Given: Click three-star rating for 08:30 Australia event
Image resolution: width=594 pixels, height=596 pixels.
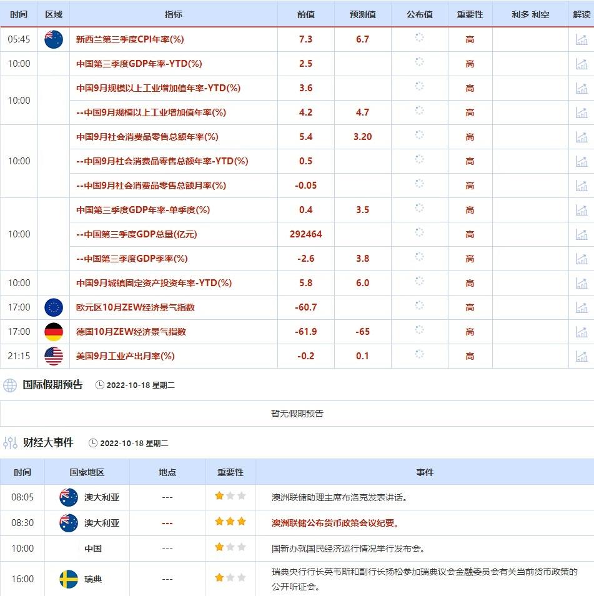Looking at the screenshot, I should point(230,522).
